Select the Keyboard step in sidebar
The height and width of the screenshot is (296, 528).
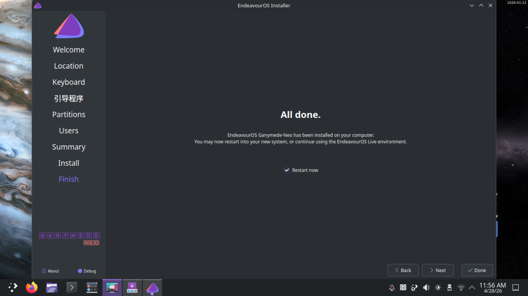(x=69, y=82)
